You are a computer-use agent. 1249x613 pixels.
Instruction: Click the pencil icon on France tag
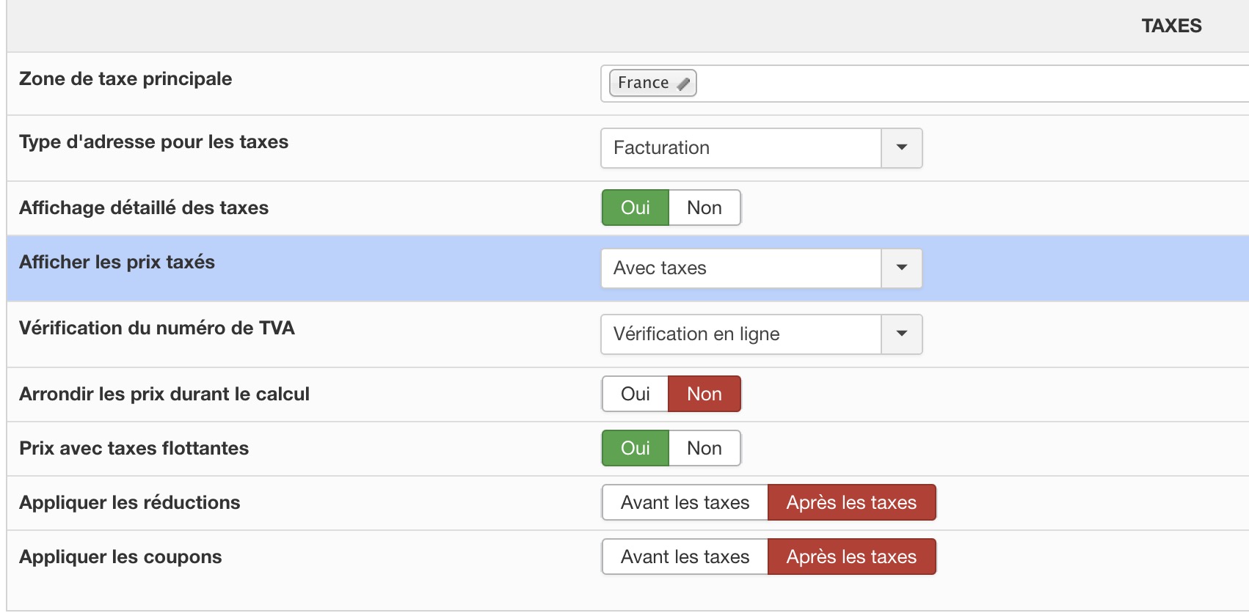683,84
